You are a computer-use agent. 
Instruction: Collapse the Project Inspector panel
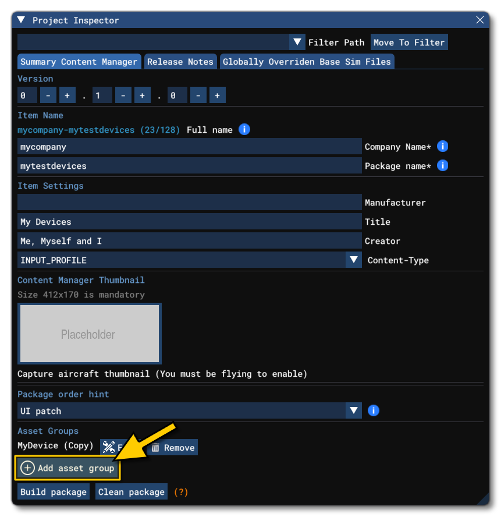(x=20, y=19)
